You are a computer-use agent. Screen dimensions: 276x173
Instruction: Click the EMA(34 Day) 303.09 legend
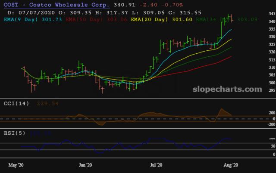click(227, 19)
